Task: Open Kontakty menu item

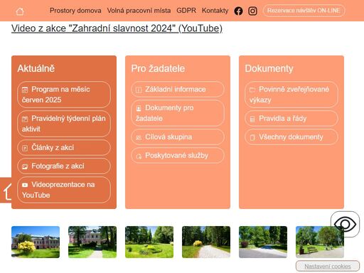Action: pyautogui.click(x=215, y=11)
